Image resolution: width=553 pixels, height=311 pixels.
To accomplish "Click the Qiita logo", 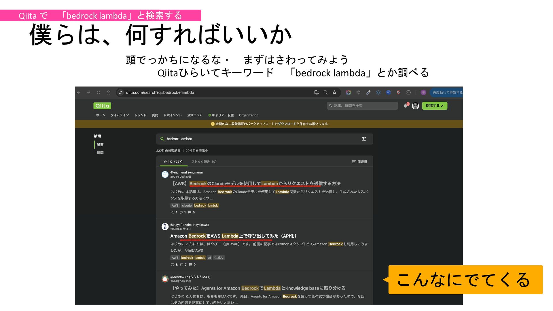I will 102,106.
